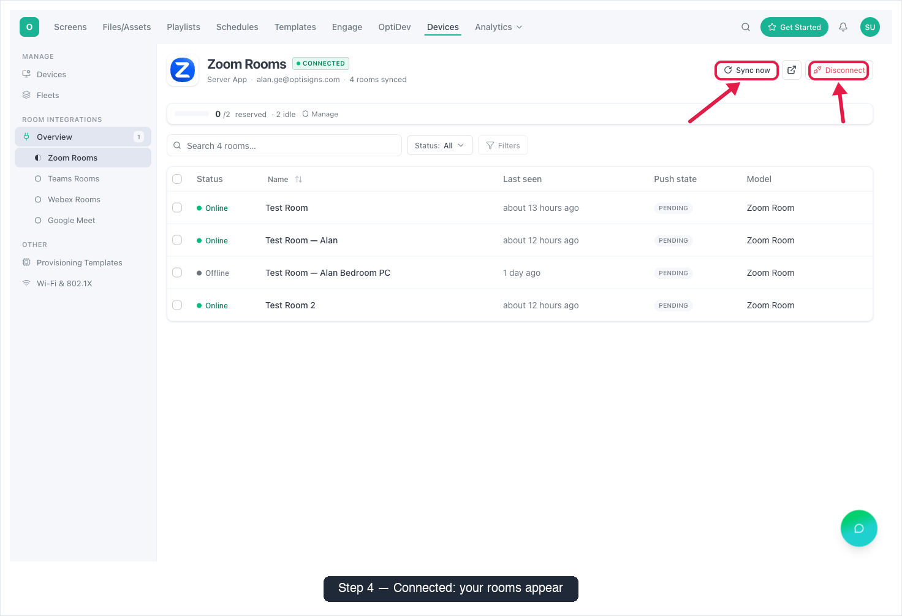Screen dimensions: 902x616
Task: Click the Zoom Rooms app logo
Action: 183,70
